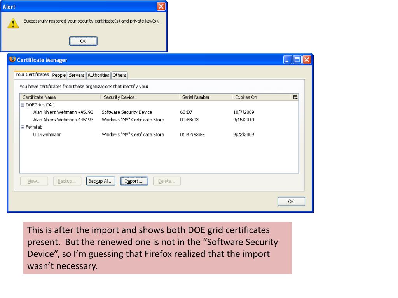Click the Software Security Device cell
This screenshot has width=398, height=298.
coord(127,112)
